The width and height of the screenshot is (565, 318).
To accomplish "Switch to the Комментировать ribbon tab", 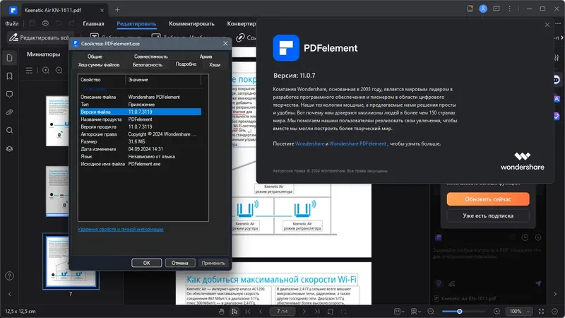I will pos(191,24).
